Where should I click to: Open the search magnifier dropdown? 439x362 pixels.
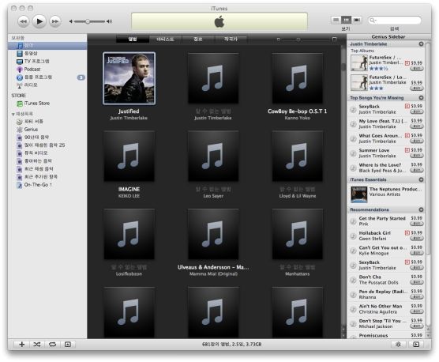point(373,21)
